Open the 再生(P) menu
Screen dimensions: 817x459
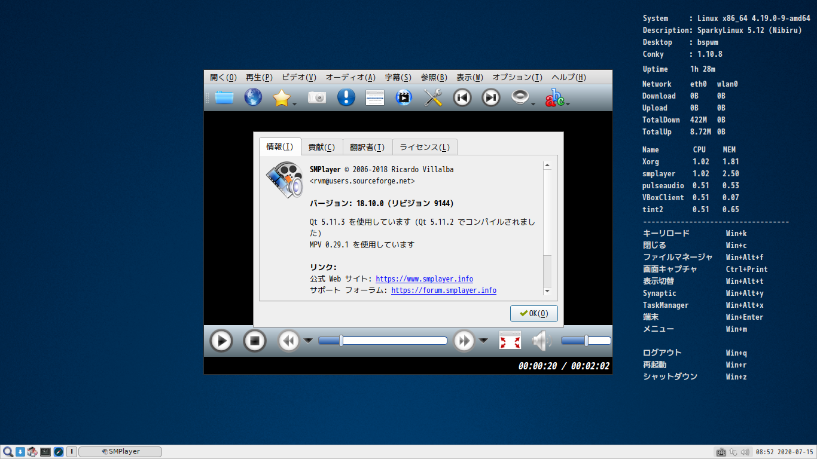coord(259,78)
